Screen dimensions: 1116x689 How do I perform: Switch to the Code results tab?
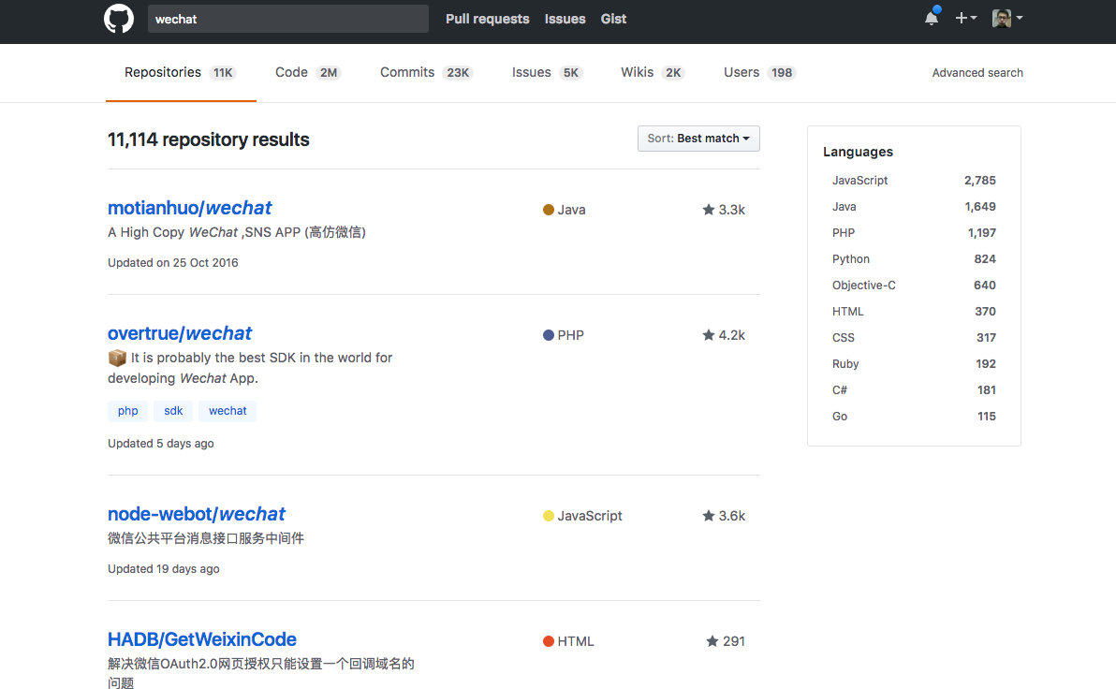pyautogui.click(x=307, y=73)
